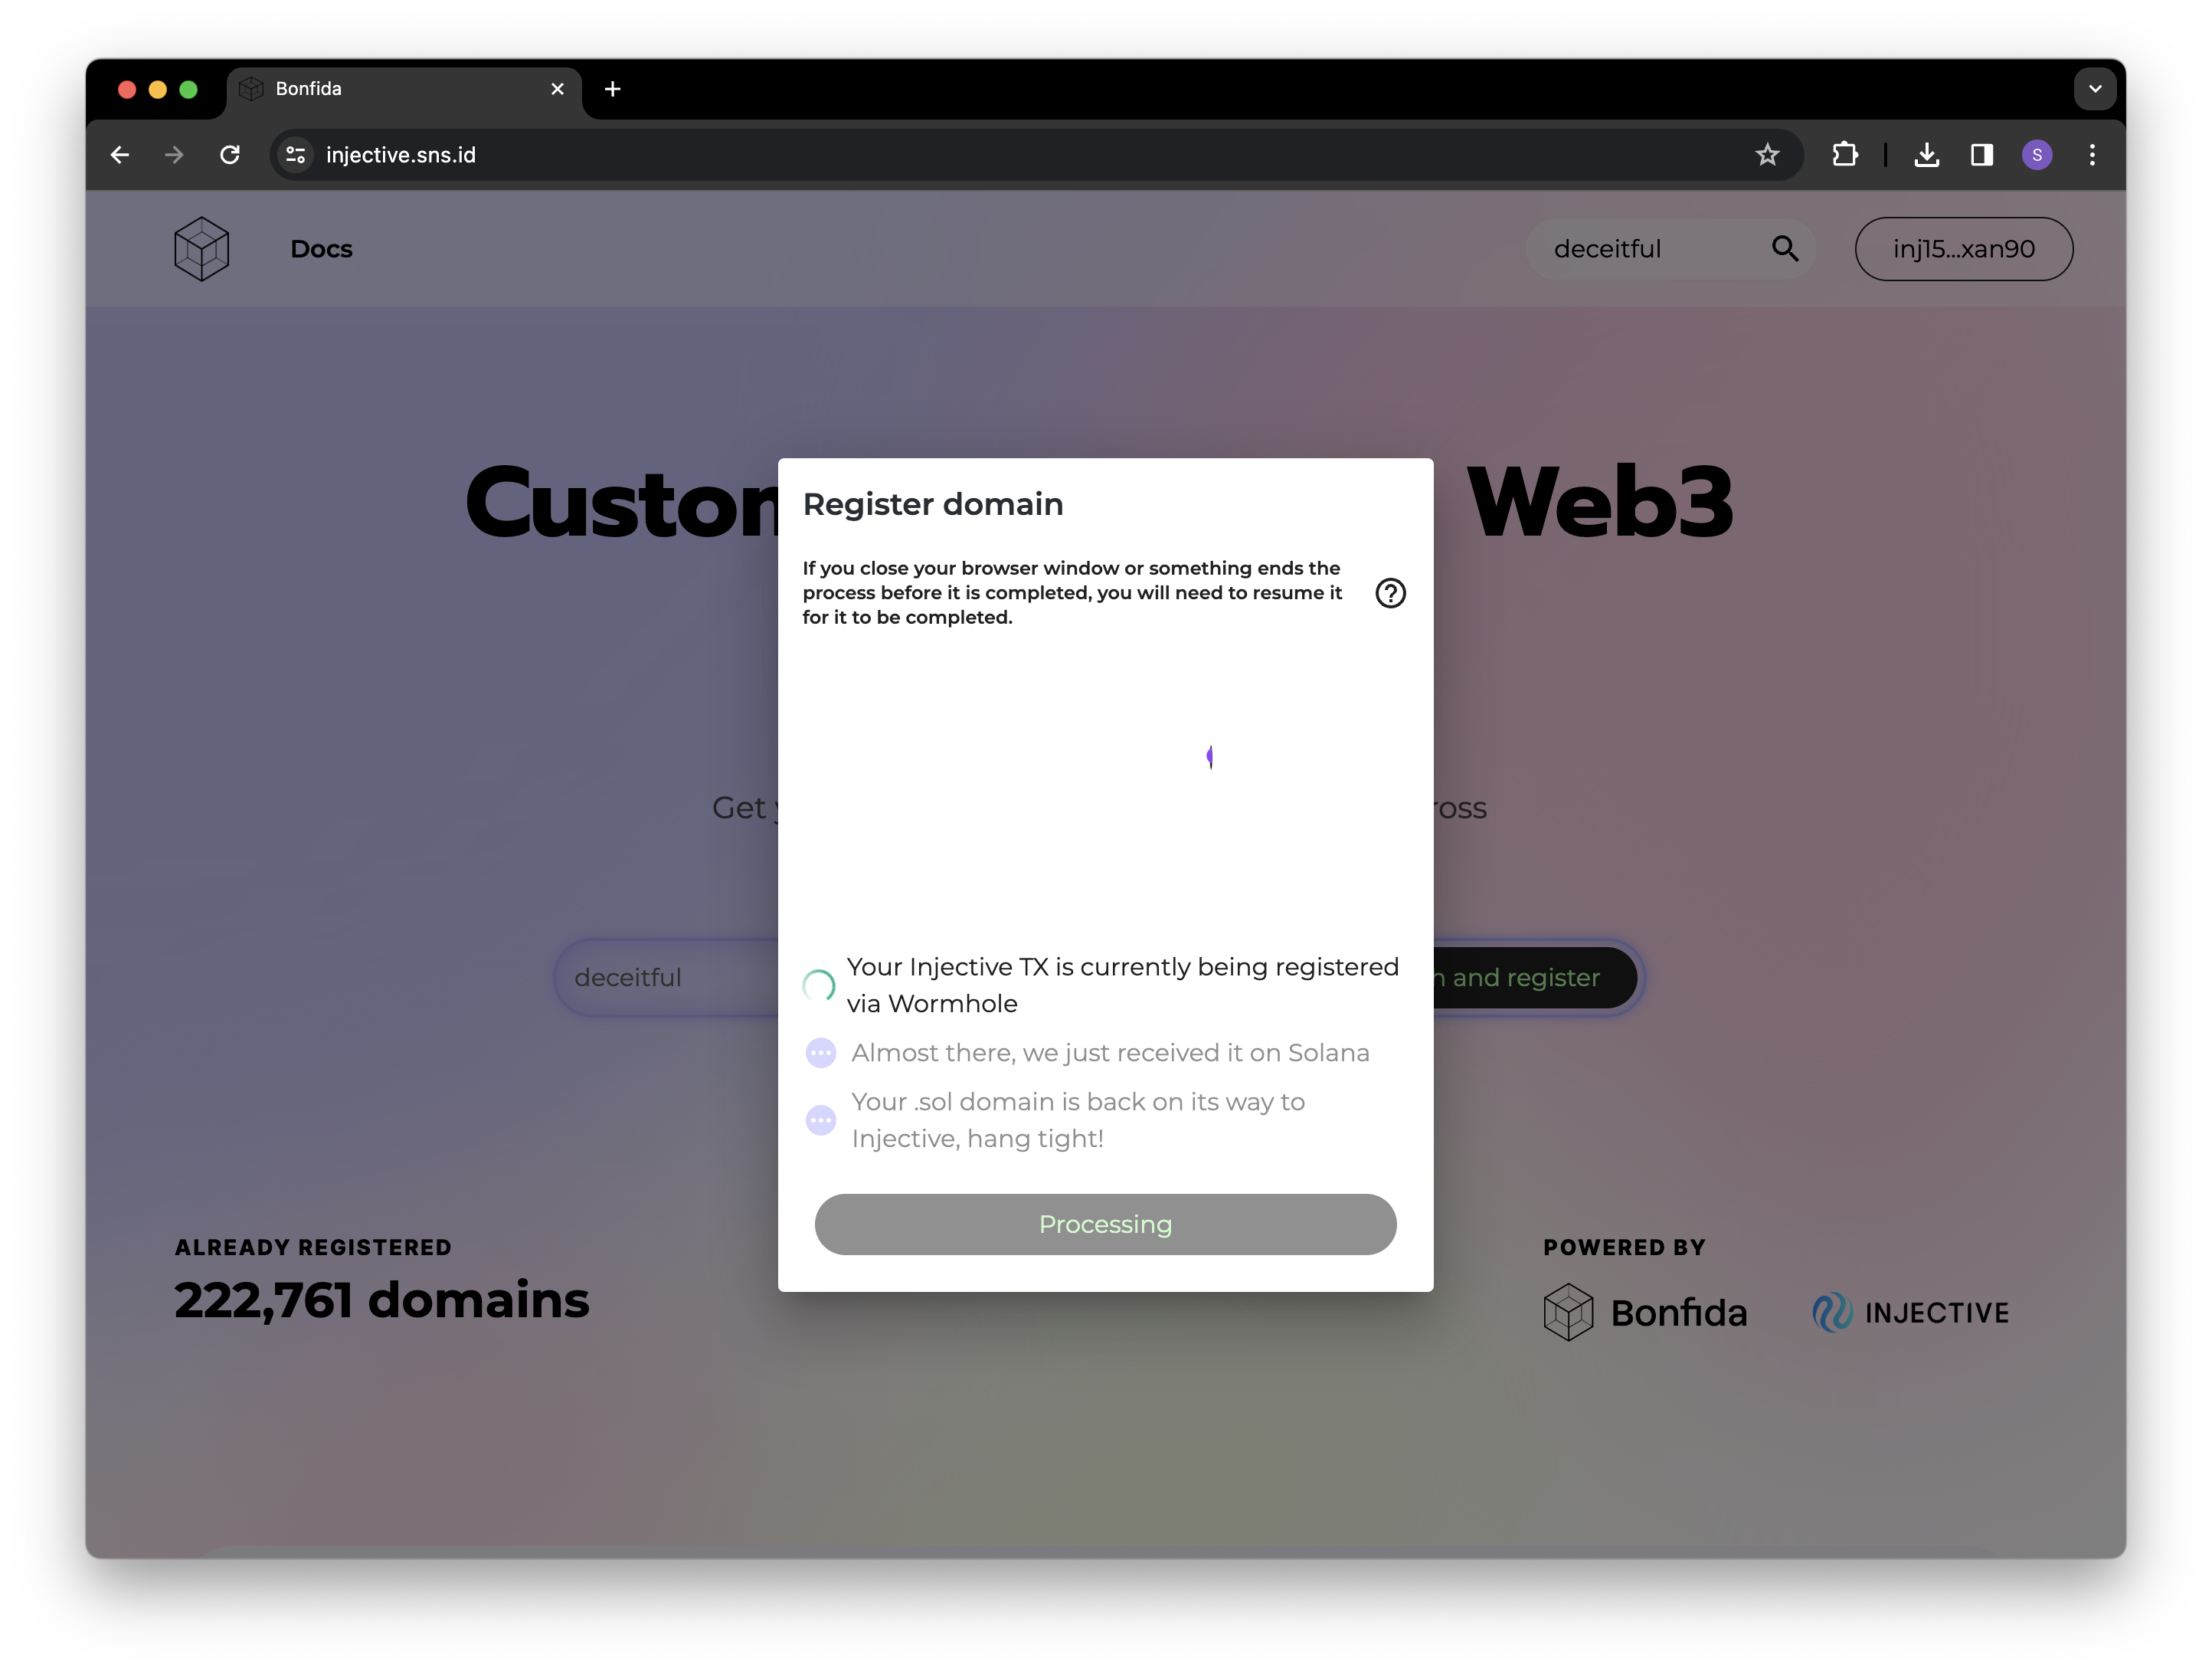Open the purple S profile avatar menu
Screen dimensions: 2212x1672
tap(2037, 155)
